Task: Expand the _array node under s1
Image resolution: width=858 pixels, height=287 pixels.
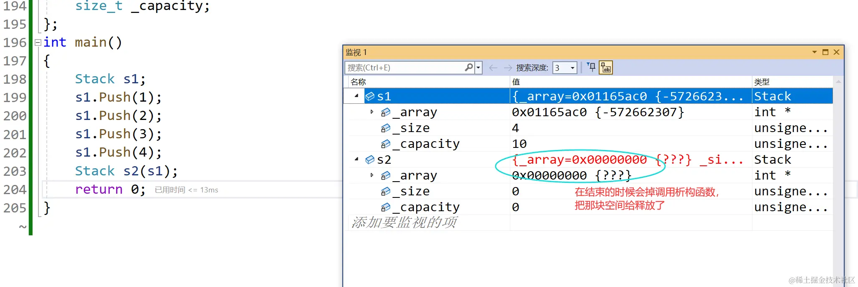Action: (x=372, y=112)
